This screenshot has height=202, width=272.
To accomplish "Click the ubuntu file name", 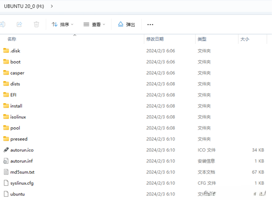I will click(18, 194).
